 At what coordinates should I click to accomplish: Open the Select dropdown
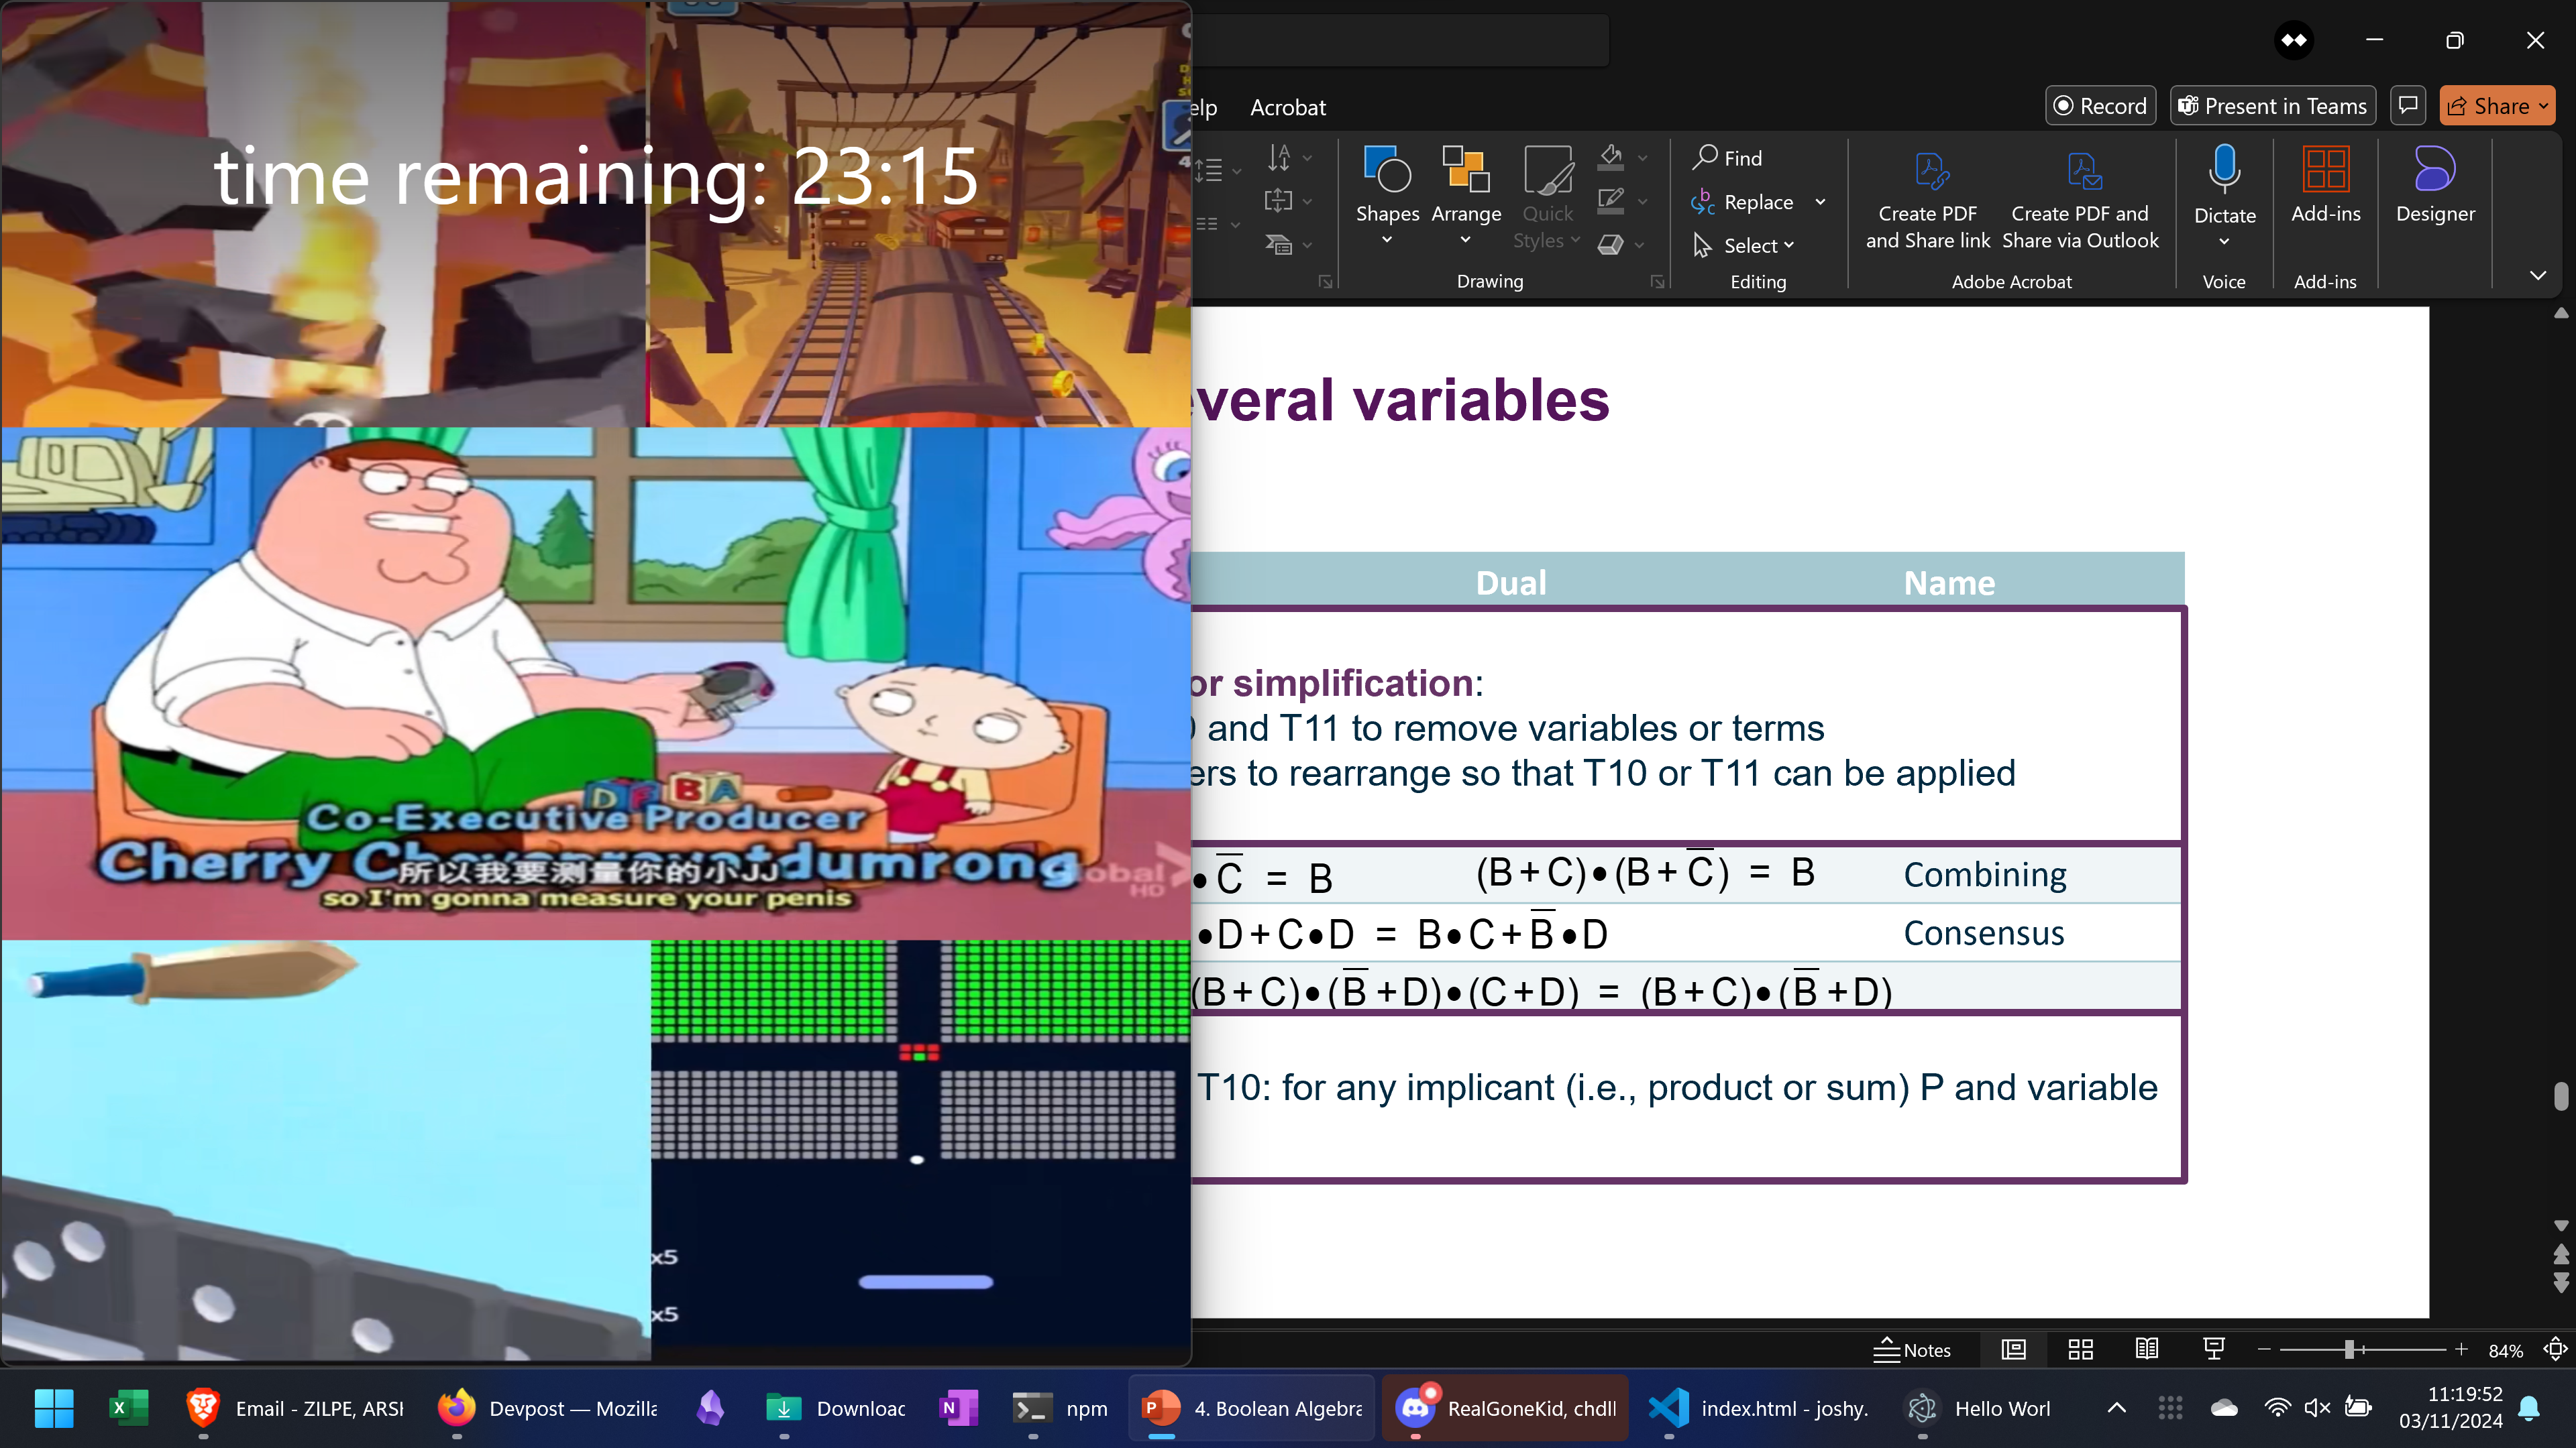tap(1757, 245)
